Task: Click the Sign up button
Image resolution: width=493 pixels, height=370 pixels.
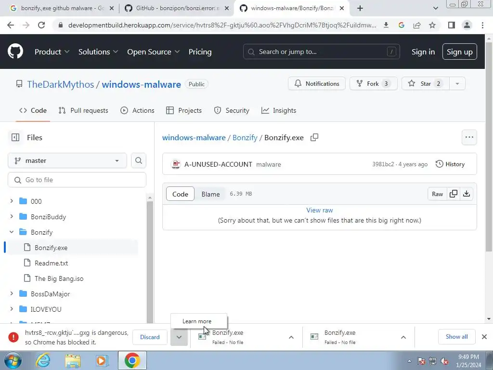Action: (x=460, y=52)
